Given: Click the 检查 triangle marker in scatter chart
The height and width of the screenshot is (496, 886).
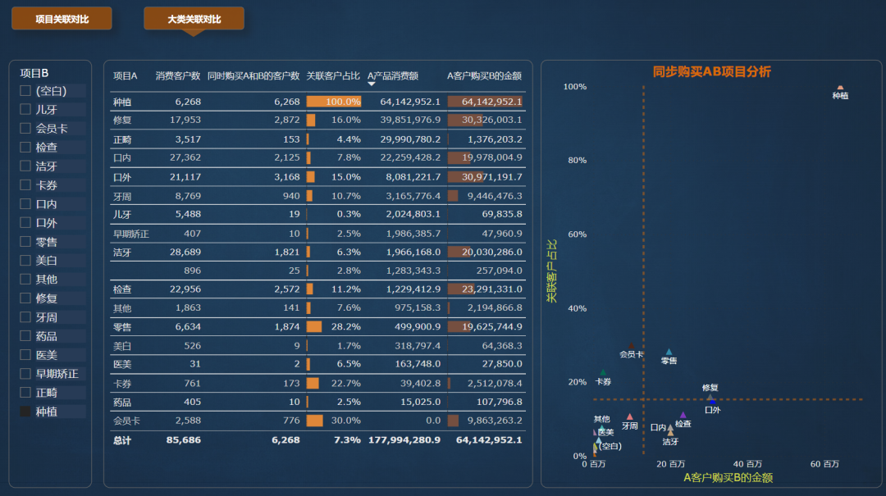Looking at the screenshot, I should point(683,415).
